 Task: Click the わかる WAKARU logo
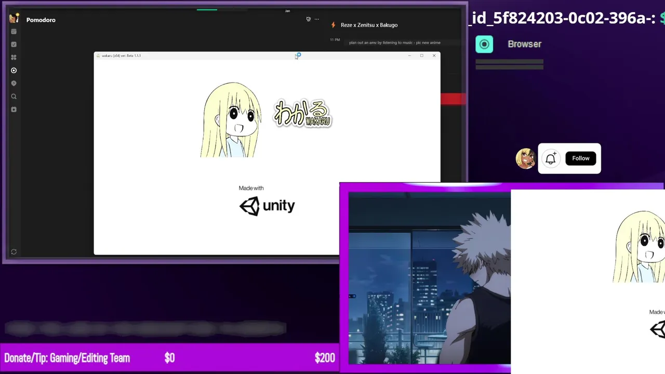[x=303, y=113]
